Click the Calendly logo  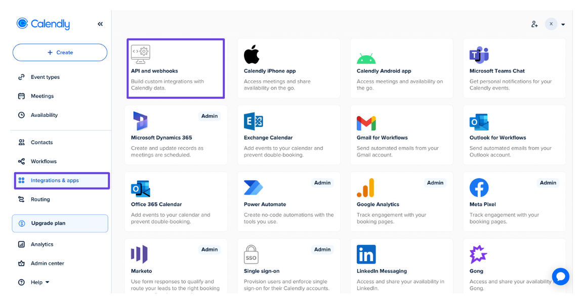(43, 24)
